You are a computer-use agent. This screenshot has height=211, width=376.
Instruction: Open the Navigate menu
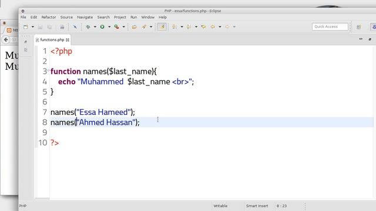click(x=85, y=17)
